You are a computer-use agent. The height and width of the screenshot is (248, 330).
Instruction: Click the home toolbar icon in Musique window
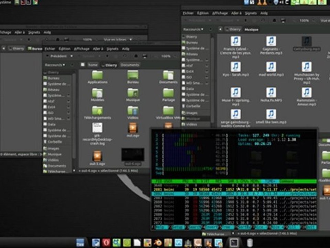click(274, 20)
